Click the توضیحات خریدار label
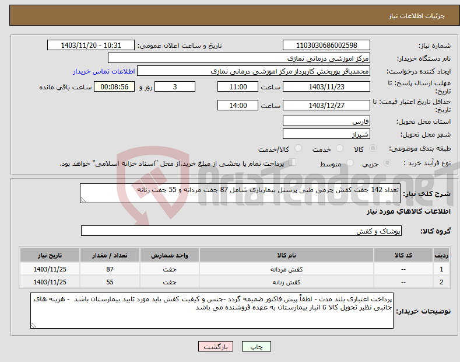The width and height of the screenshot is (460, 362). tap(423, 311)
